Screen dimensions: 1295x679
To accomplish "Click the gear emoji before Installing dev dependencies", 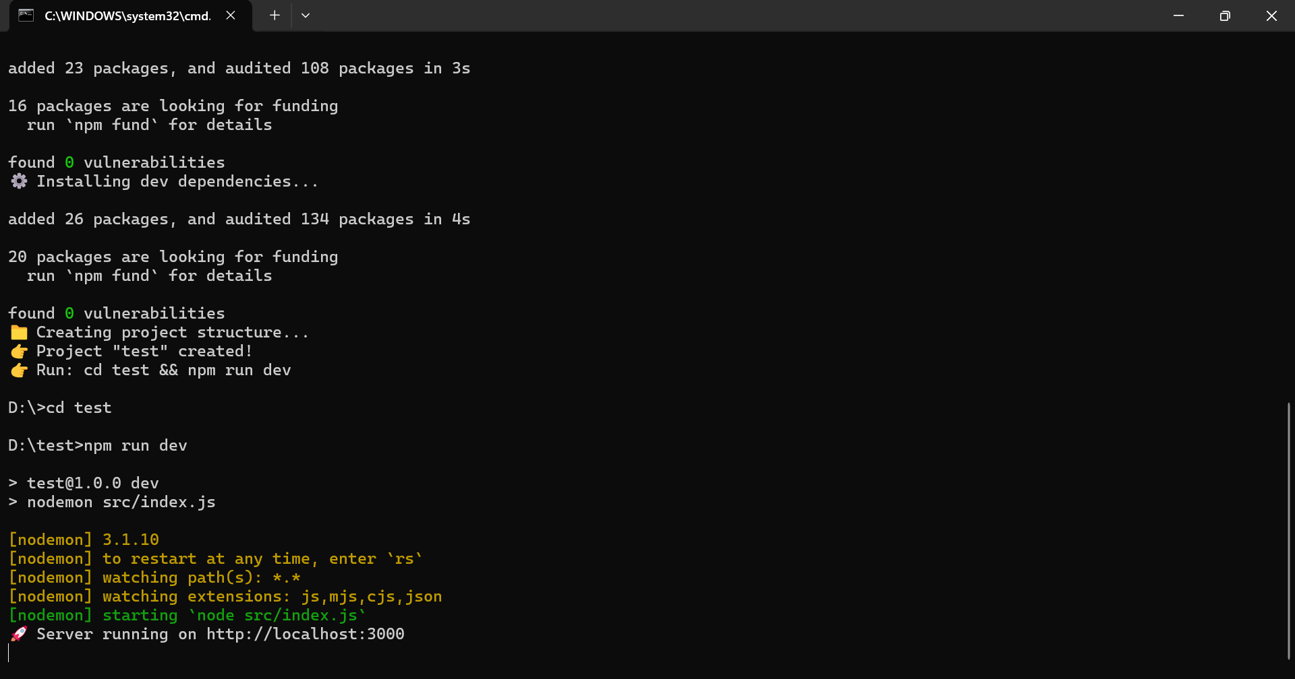I will [x=19, y=181].
